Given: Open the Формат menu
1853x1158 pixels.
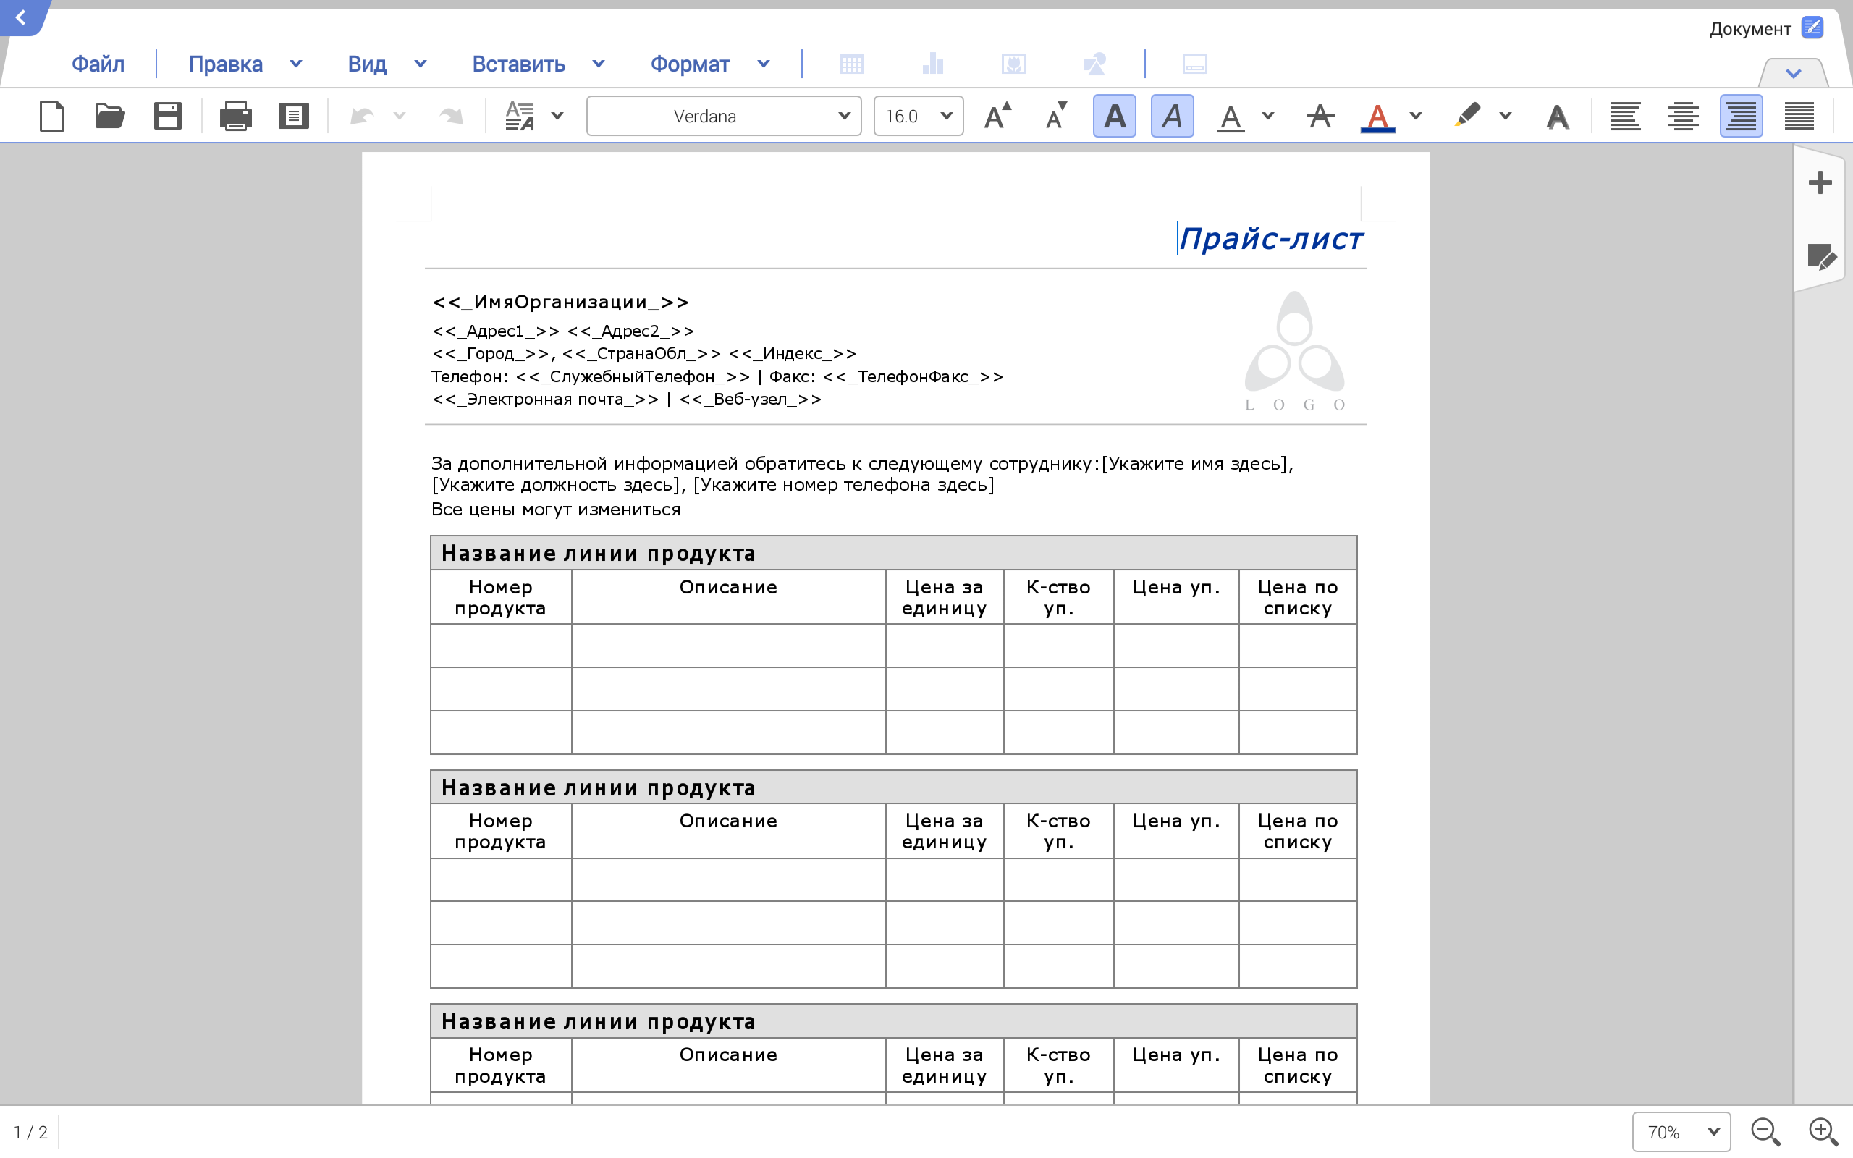Looking at the screenshot, I should (690, 64).
